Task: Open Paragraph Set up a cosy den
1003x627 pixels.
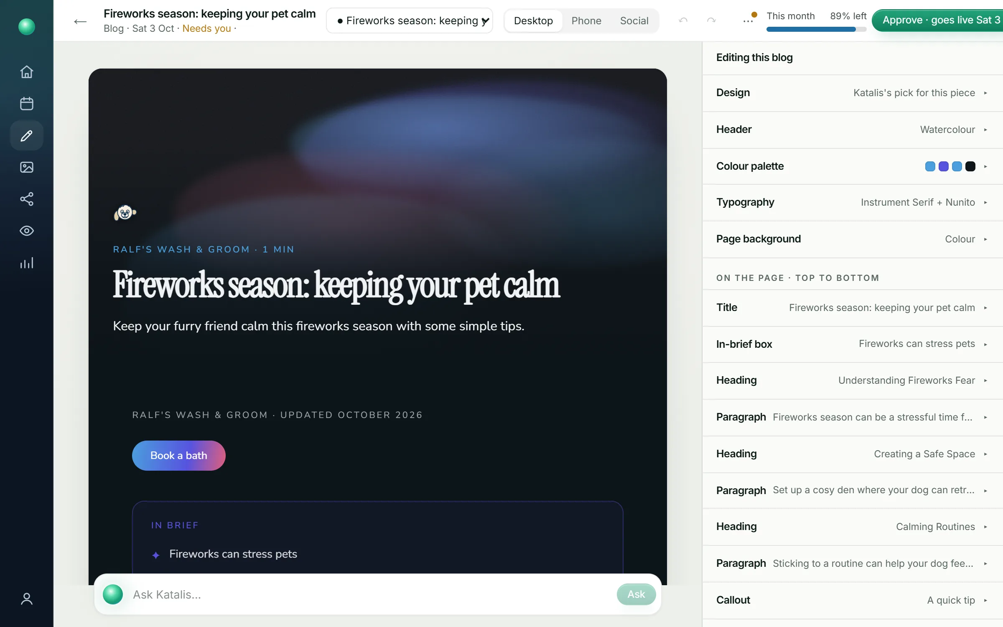Action: pyautogui.click(x=853, y=490)
